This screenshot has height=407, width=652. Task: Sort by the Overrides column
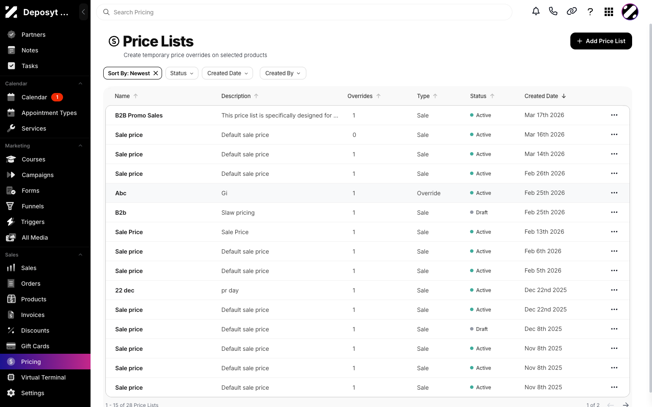tap(364, 96)
